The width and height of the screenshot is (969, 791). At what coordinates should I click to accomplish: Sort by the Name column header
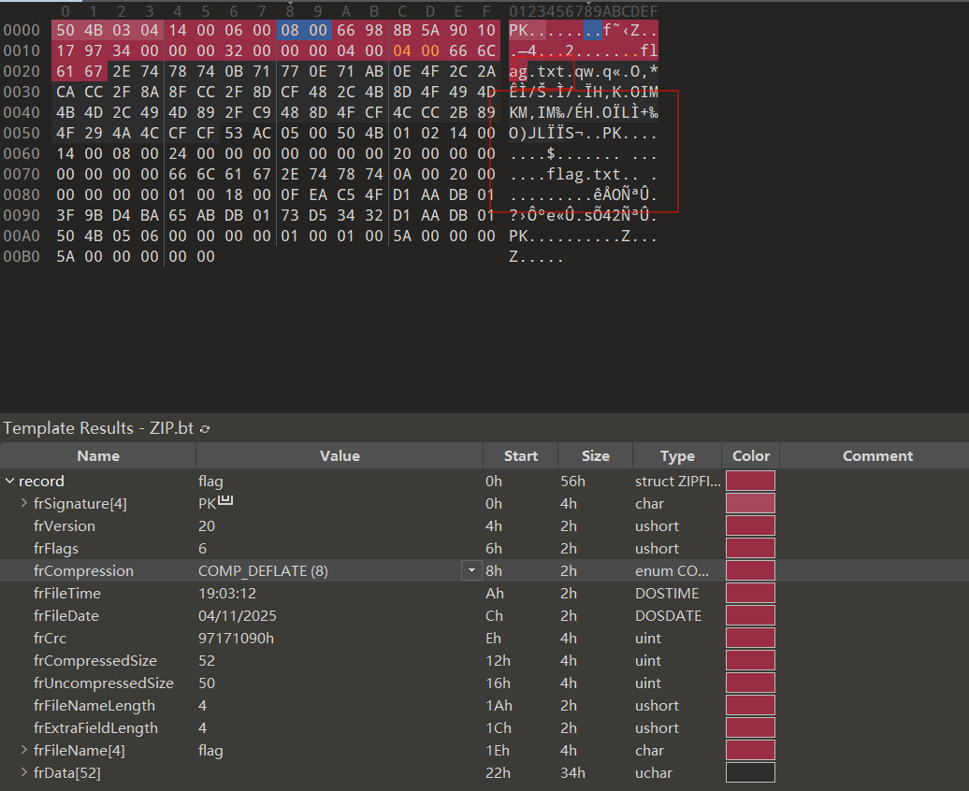tap(98, 456)
